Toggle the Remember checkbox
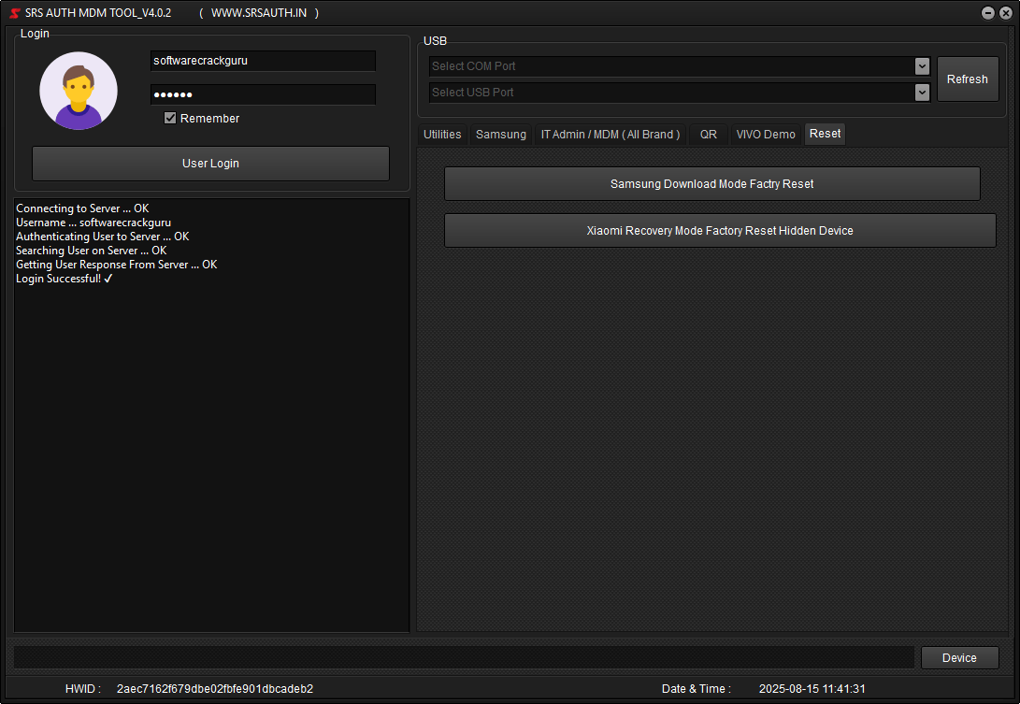 169,118
